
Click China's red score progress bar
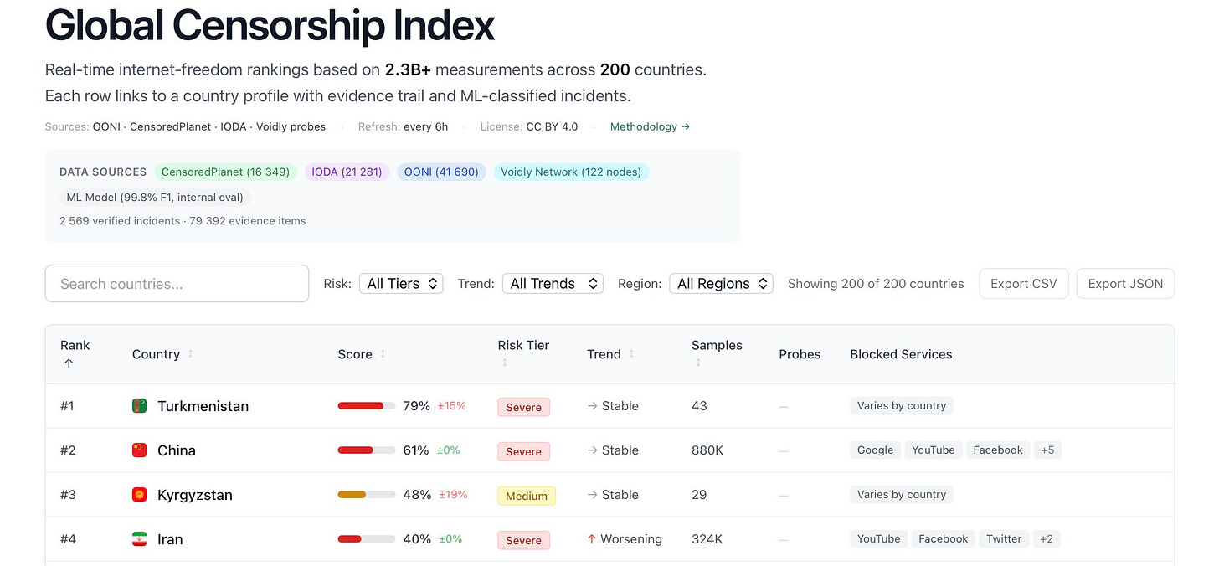[367, 450]
